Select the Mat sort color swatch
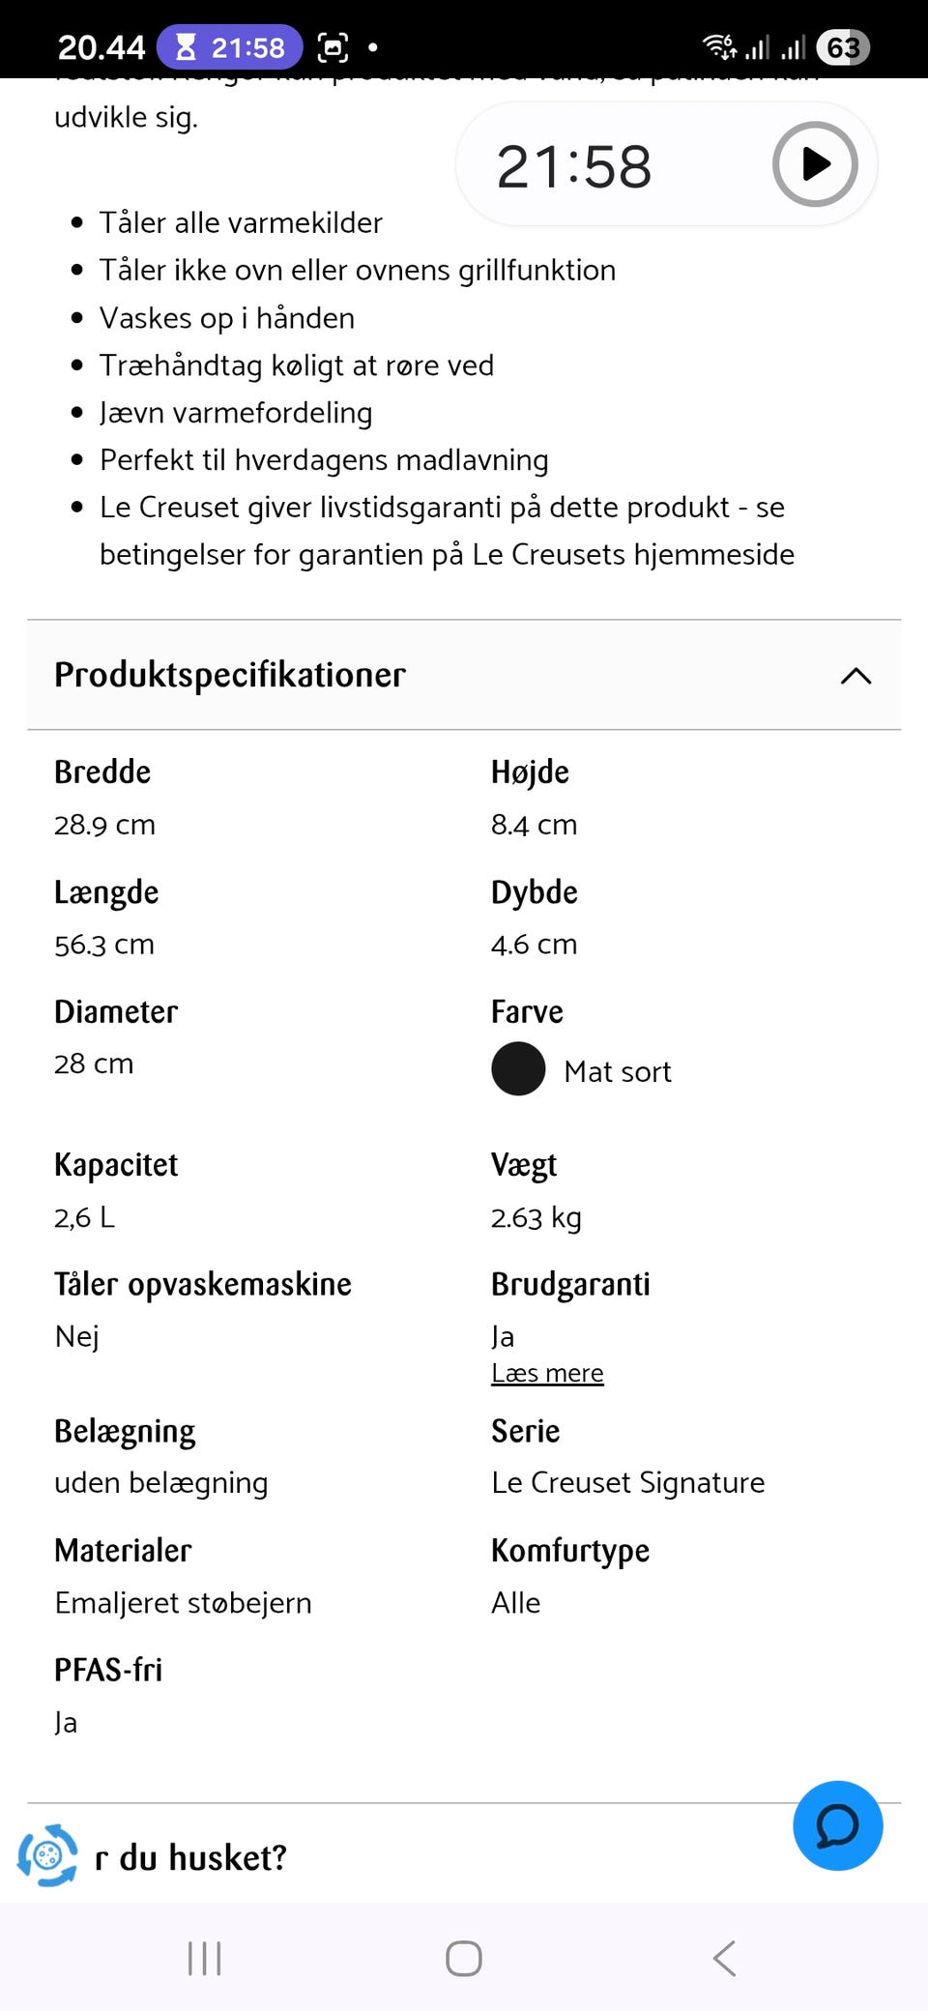 (517, 1070)
